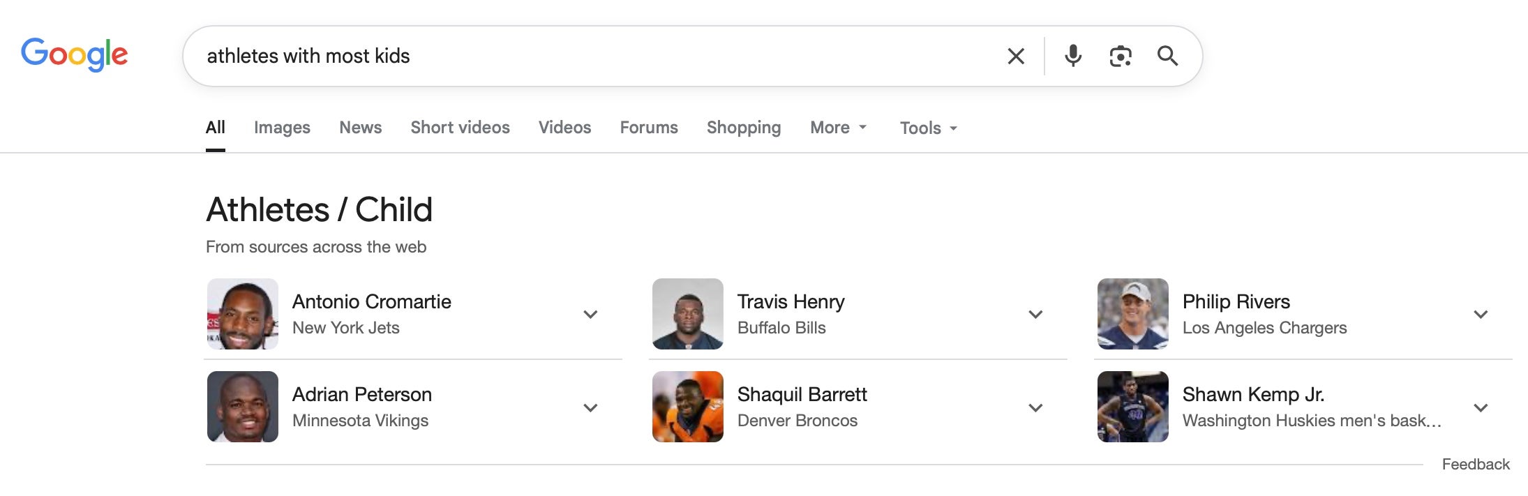The height and width of the screenshot is (496, 1528).
Task: Open Google Lens image search
Action: click(1121, 56)
